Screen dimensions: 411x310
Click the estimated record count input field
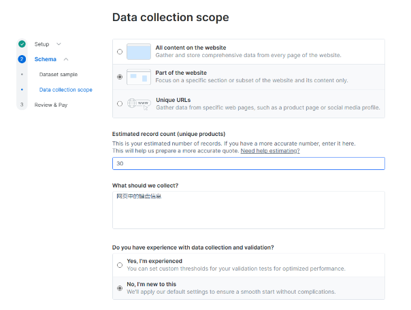248,164
